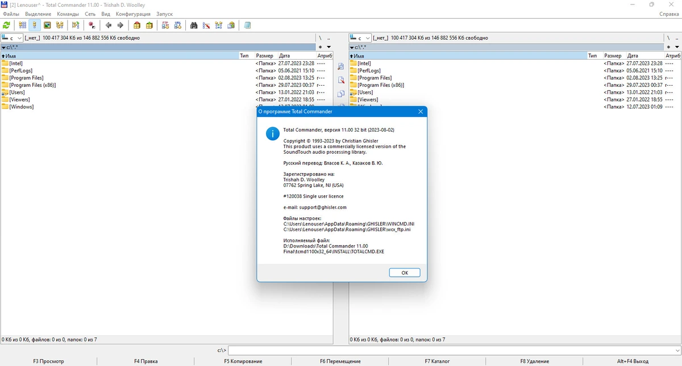Open the Конфигурация menu
The height and width of the screenshot is (366, 682).
pos(133,14)
